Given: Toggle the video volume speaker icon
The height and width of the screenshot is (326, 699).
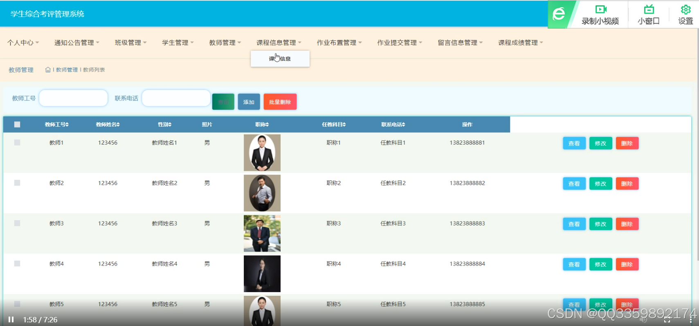Looking at the screenshot, I should click(643, 319).
